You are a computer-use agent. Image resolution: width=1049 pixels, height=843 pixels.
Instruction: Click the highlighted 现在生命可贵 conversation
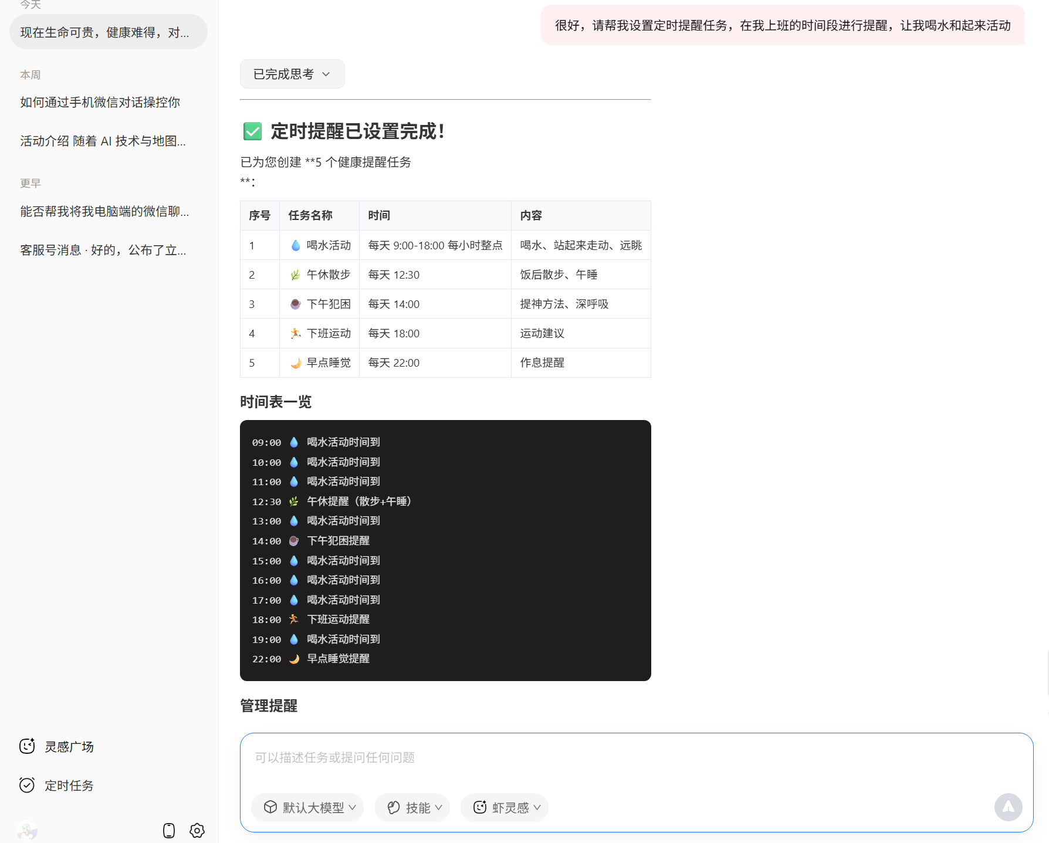click(104, 32)
